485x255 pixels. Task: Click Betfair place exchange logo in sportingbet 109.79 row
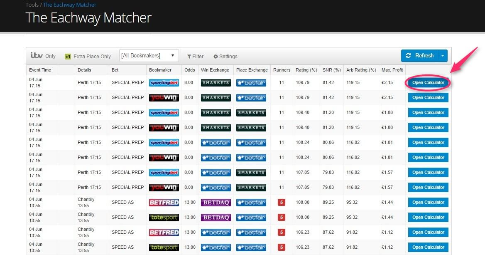251,83
